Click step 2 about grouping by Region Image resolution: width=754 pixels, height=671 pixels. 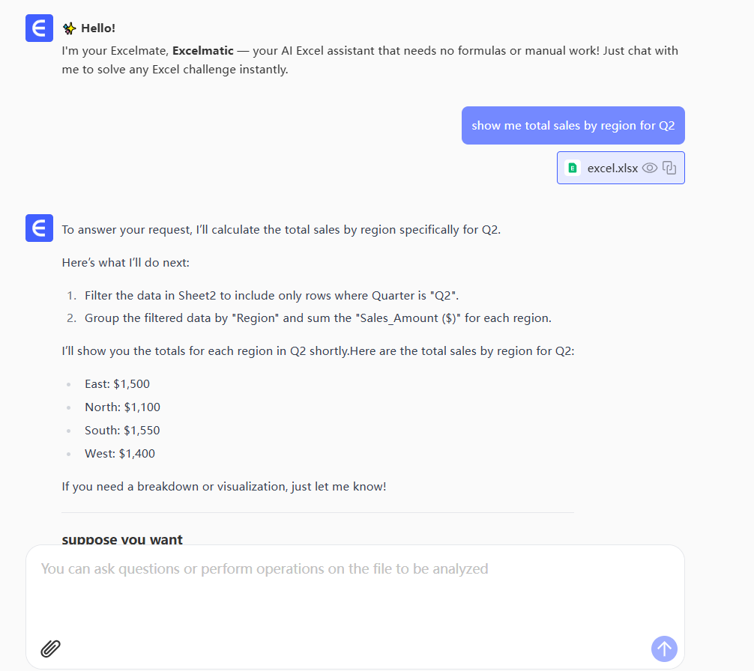(x=318, y=318)
